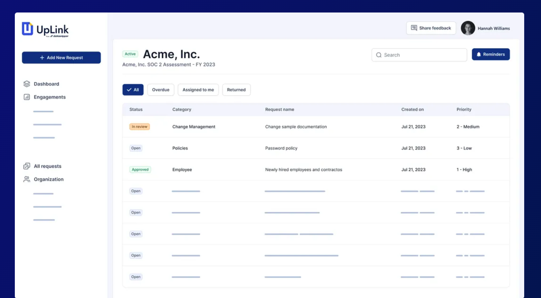Click the magnifier icon in search

tap(379, 55)
